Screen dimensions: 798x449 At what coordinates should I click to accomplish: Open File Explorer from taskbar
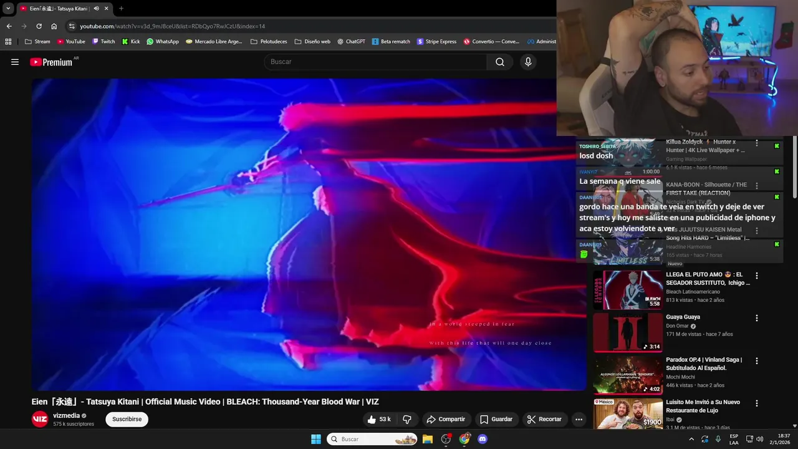click(428, 439)
